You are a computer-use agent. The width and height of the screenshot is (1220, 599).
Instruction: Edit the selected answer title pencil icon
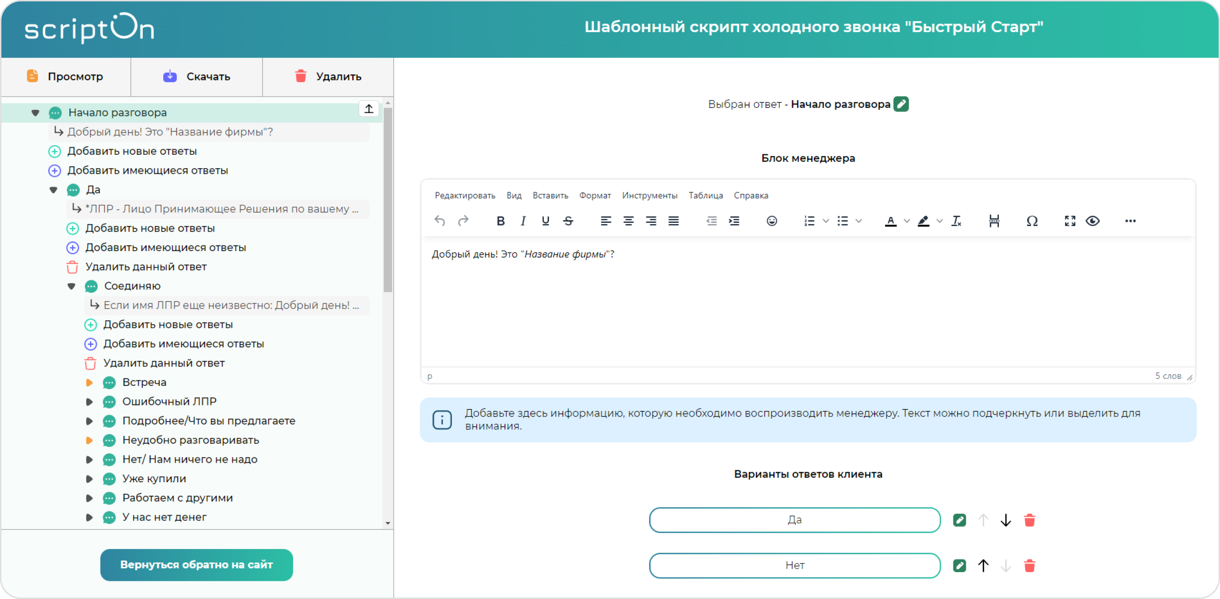901,104
